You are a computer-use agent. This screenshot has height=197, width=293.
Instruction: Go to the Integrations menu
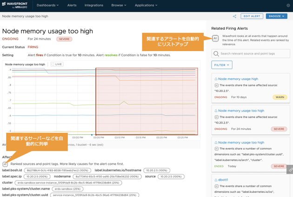tap(94, 5)
